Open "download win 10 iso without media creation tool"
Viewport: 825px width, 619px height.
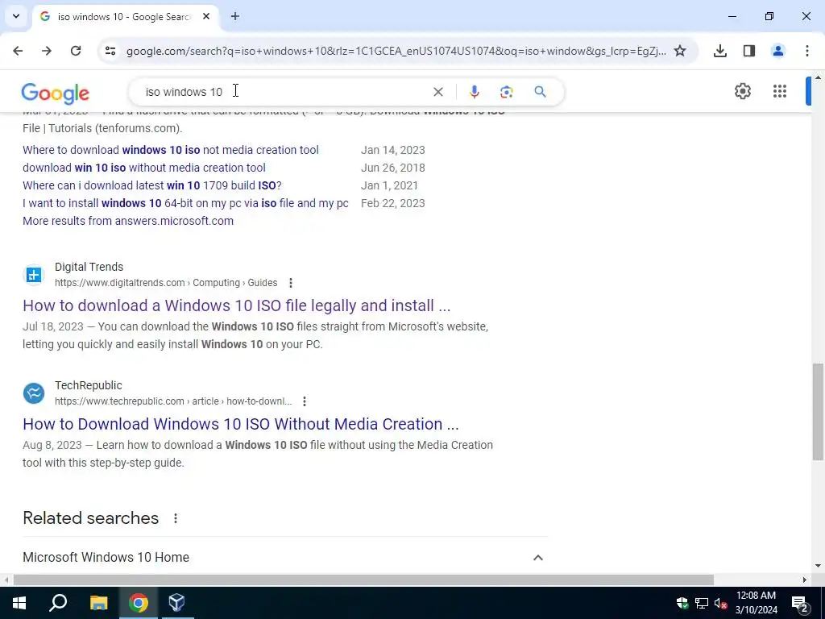click(143, 168)
